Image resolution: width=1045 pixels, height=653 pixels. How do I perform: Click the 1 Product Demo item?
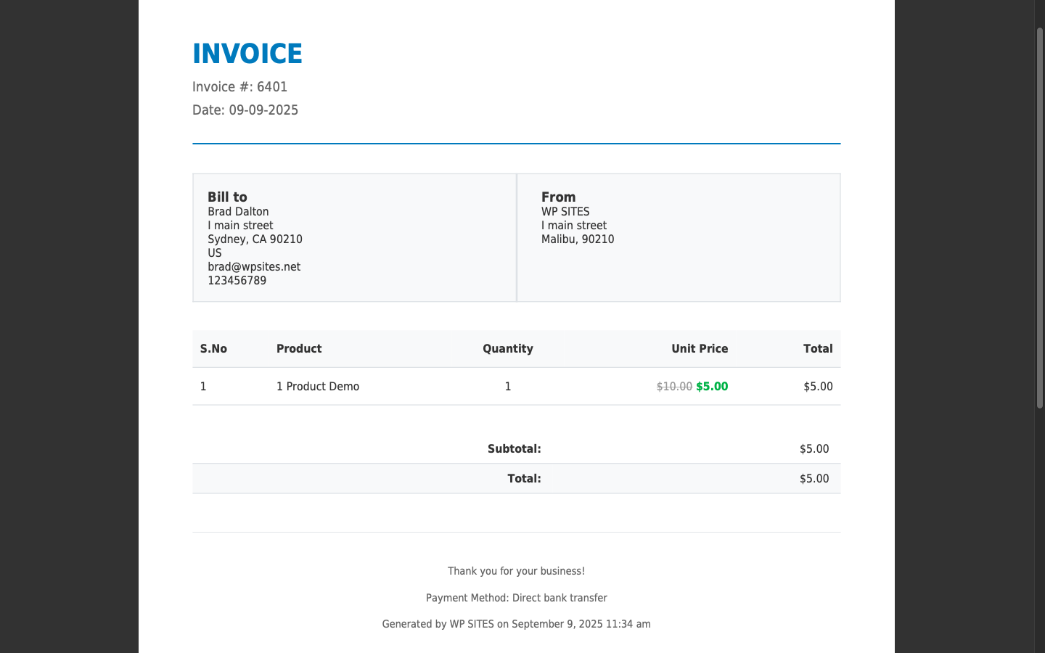coord(318,387)
